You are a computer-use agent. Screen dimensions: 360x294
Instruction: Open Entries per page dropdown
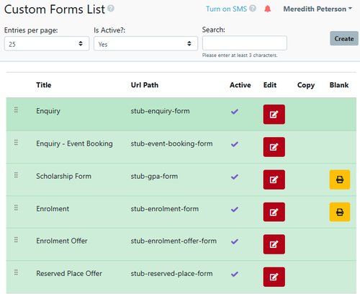click(47, 43)
